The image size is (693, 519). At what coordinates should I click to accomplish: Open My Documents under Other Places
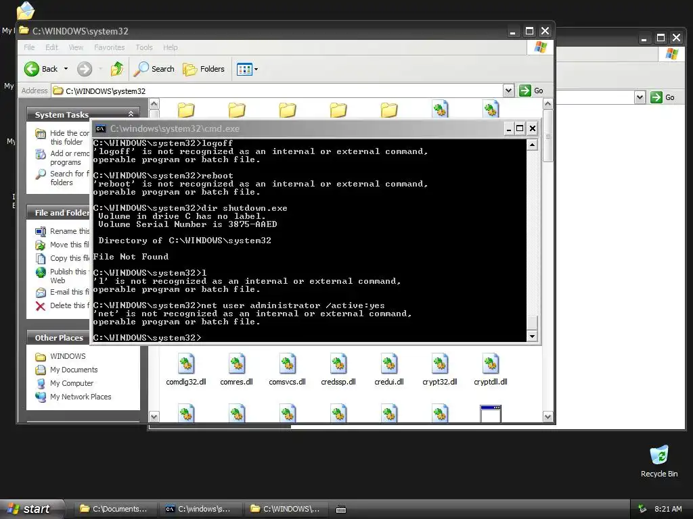point(66,370)
